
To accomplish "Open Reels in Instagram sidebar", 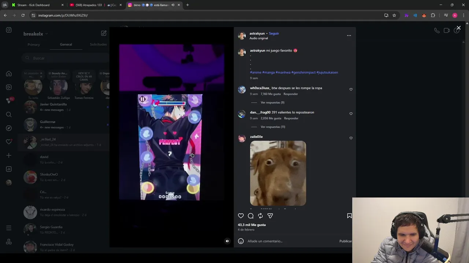I will point(9,87).
